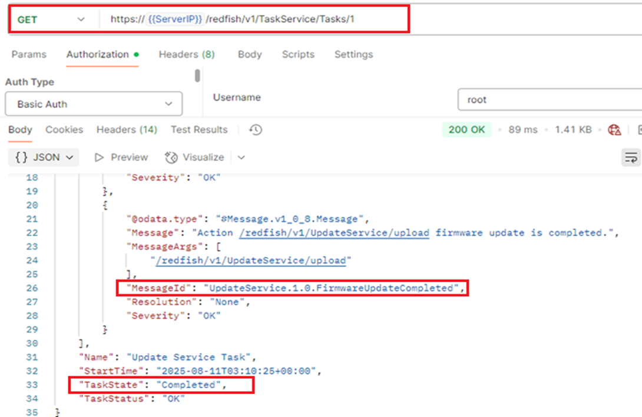The height and width of the screenshot is (417, 642).
Task: Open the request Body tab
Action: click(249, 54)
